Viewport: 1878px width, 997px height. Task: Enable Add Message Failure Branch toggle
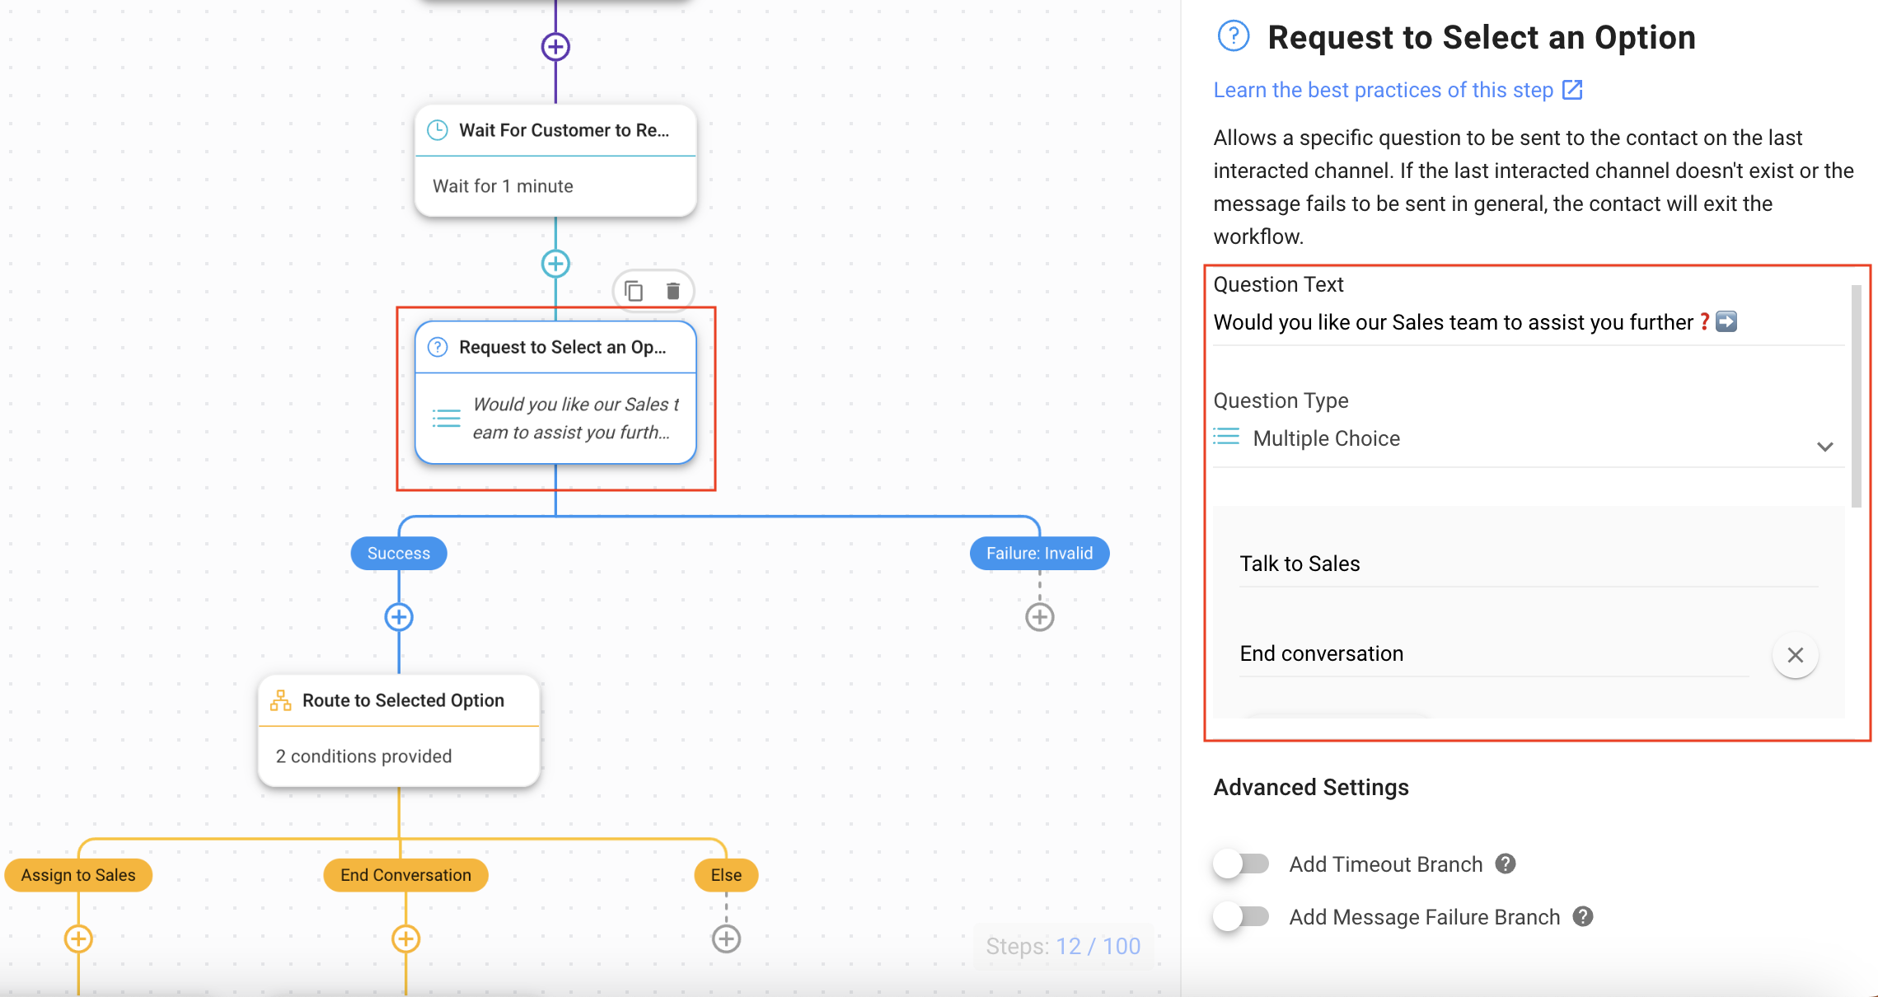pyautogui.click(x=1241, y=916)
